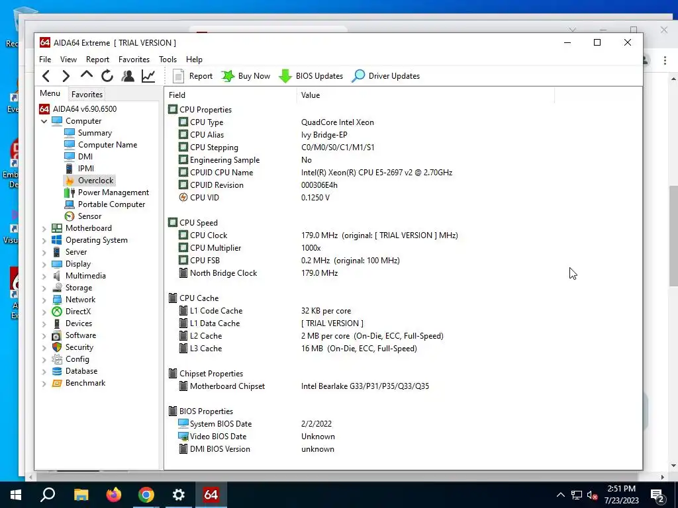Click the Buy Now toolbar button
The height and width of the screenshot is (508, 678).
[x=246, y=76]
